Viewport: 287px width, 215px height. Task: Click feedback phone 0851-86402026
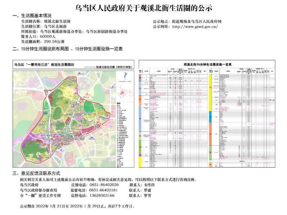(104, 185)
